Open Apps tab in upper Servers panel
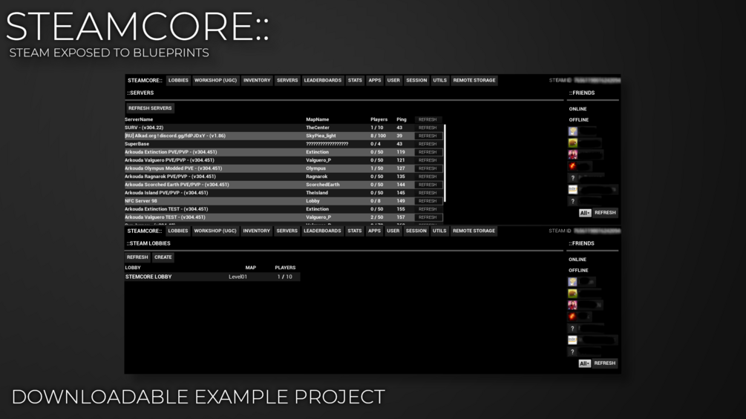Viewport: 746px width, 419px height. [x=375, y=80]
